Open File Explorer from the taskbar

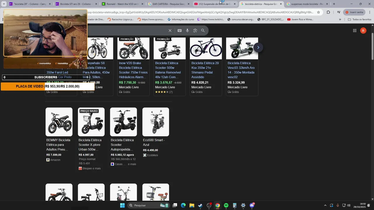click(192, 205)
